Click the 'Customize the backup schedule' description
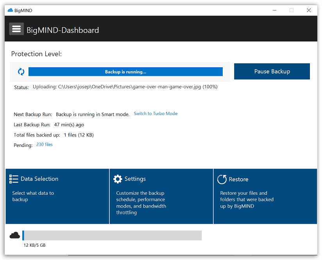This screenshot has width=322, height=260. [141, 203]
